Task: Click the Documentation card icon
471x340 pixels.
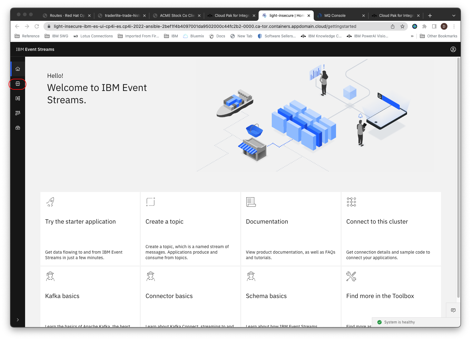Action: tap(251, 202)
